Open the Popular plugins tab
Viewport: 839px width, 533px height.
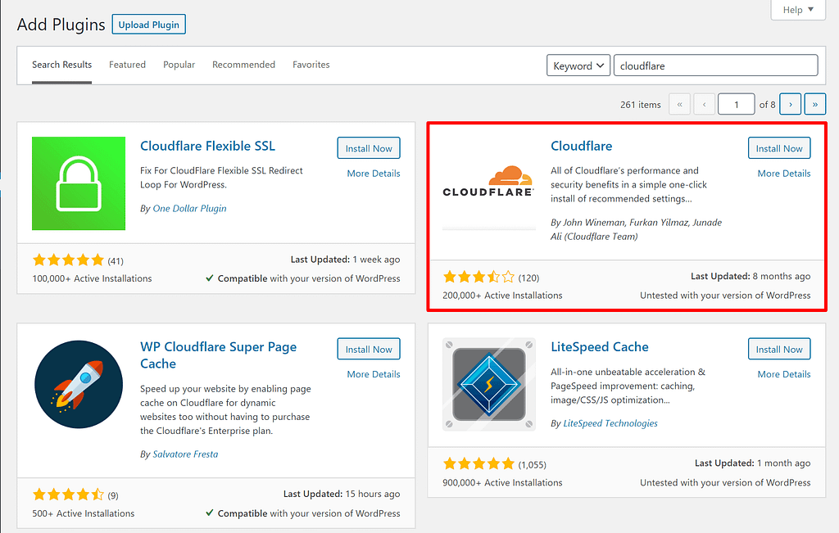click(179, 64)
